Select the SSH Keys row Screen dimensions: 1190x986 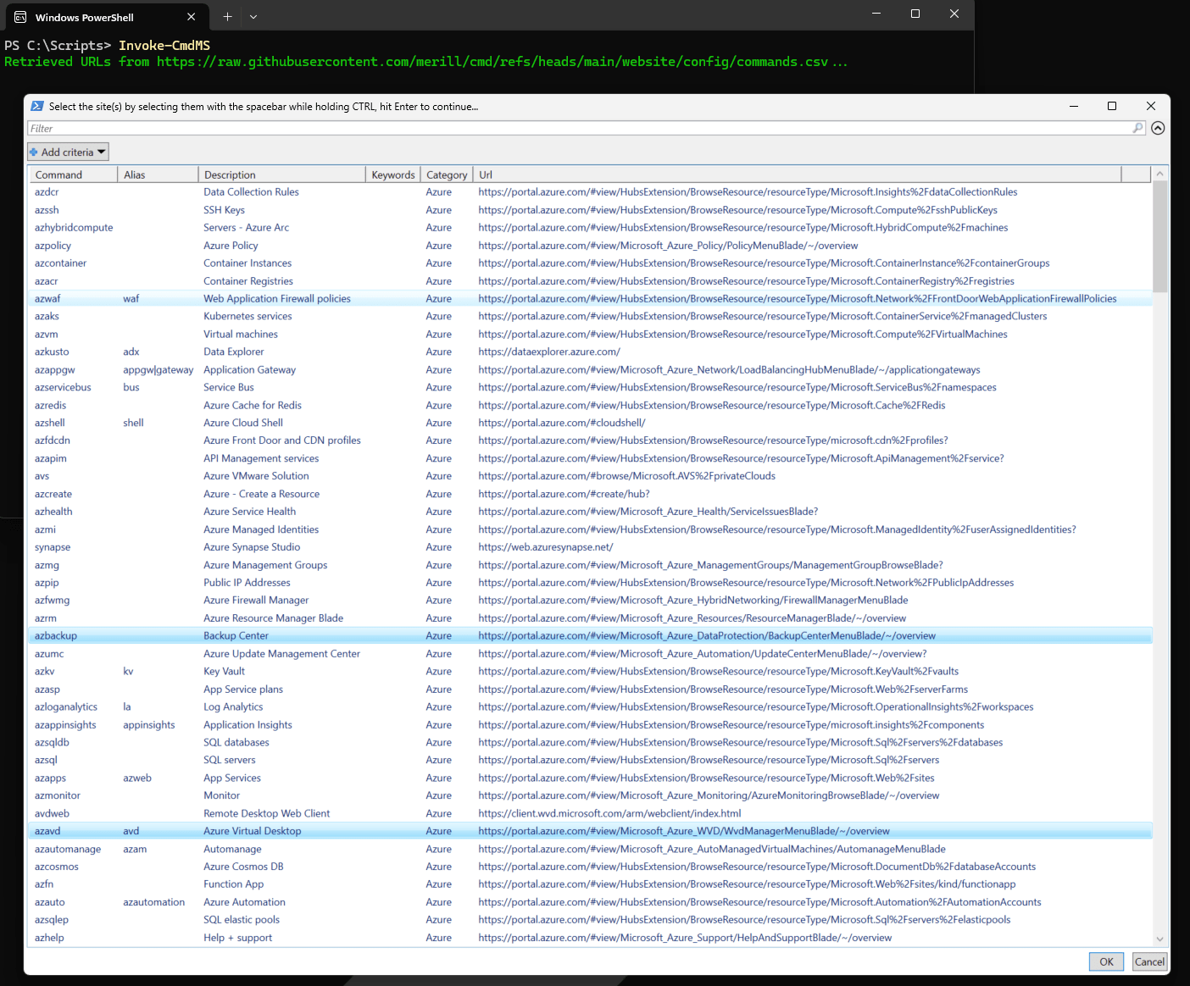coord(590,210)
